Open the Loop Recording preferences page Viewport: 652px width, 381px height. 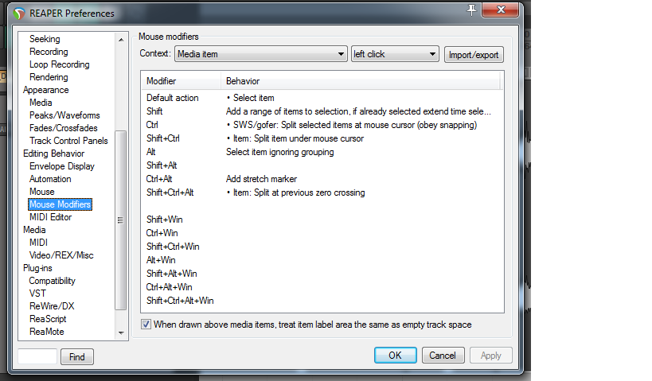(x=59, y=64)
